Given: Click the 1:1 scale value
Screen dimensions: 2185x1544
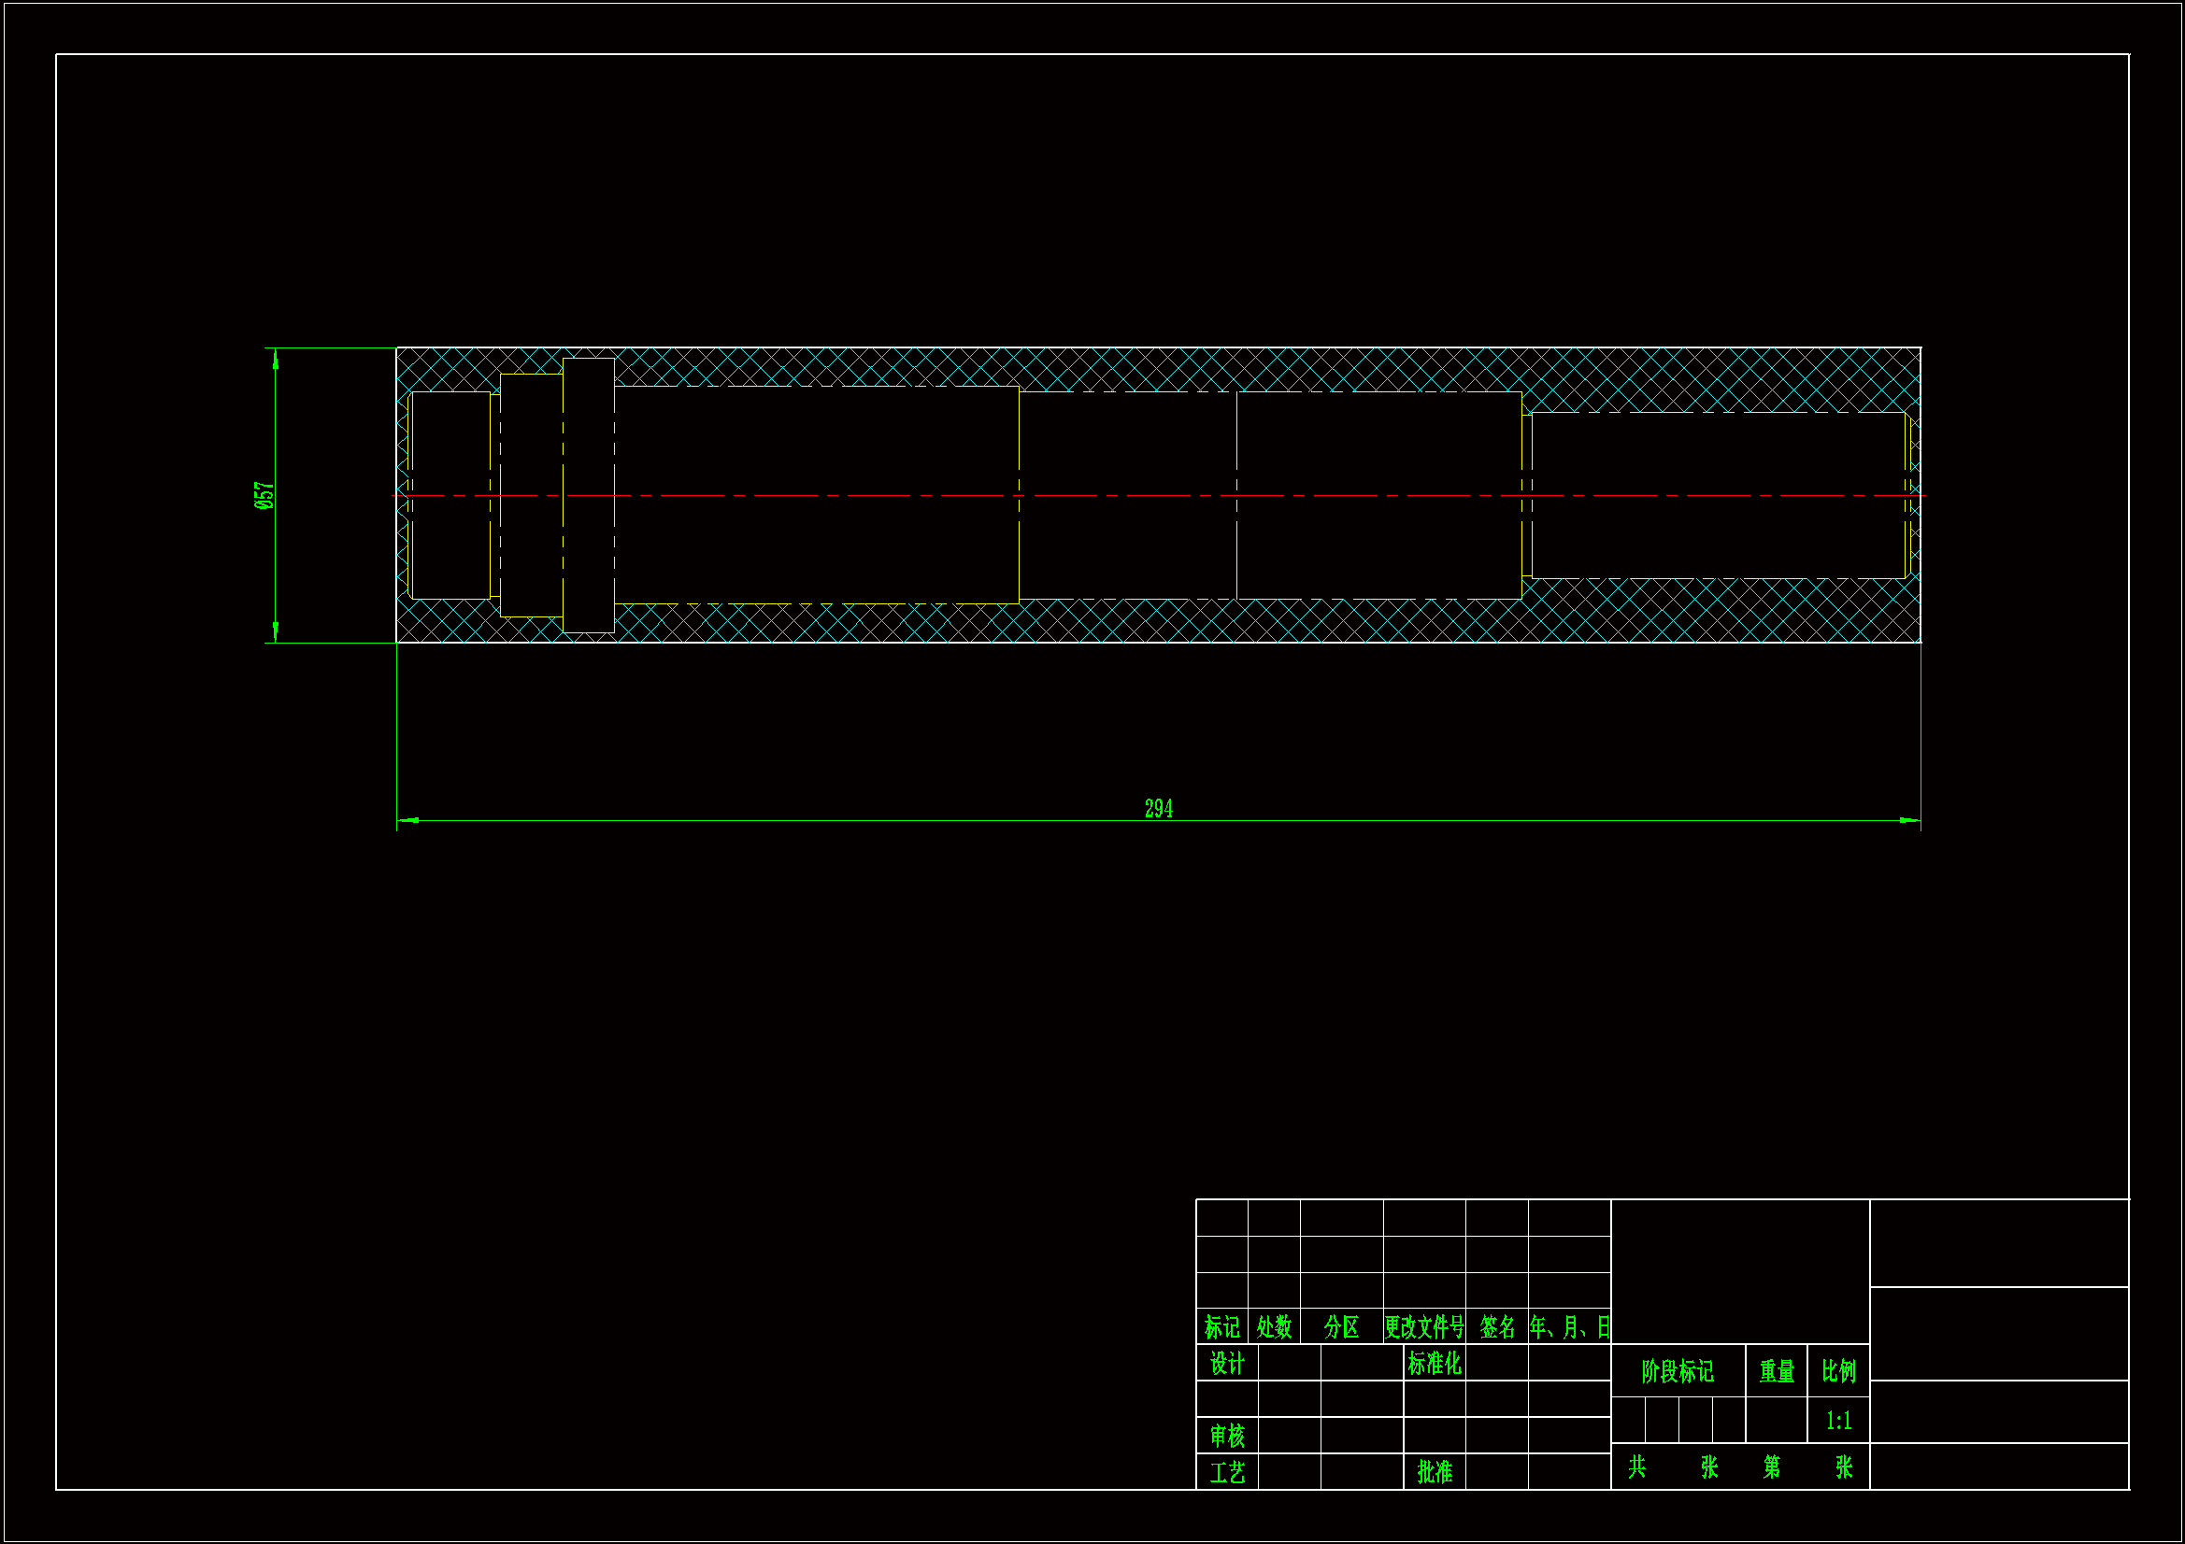Looking at the screenshot, I should (x=1837, y=1421).
